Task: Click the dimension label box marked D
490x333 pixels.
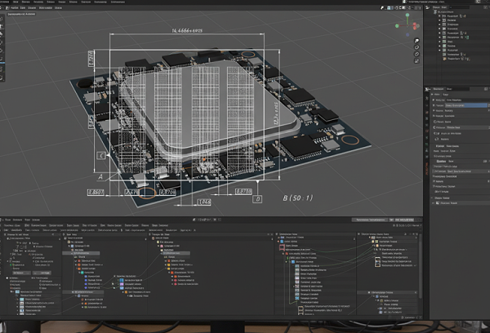Action: (x=257, y=199)
